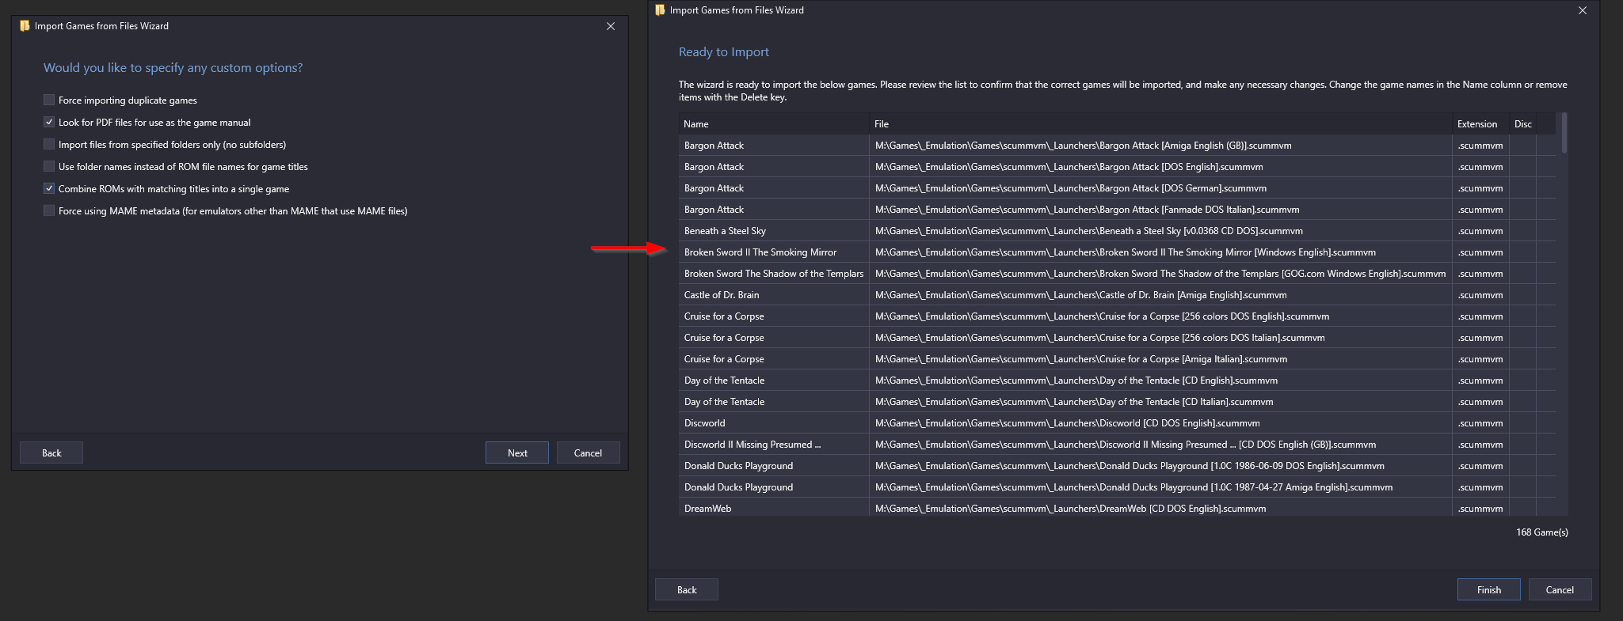The width and height of the screenshot is (1623, 621).
Task: Select Broken Sword The Shadow of the Templars name
Action: [x=774, y=274]
